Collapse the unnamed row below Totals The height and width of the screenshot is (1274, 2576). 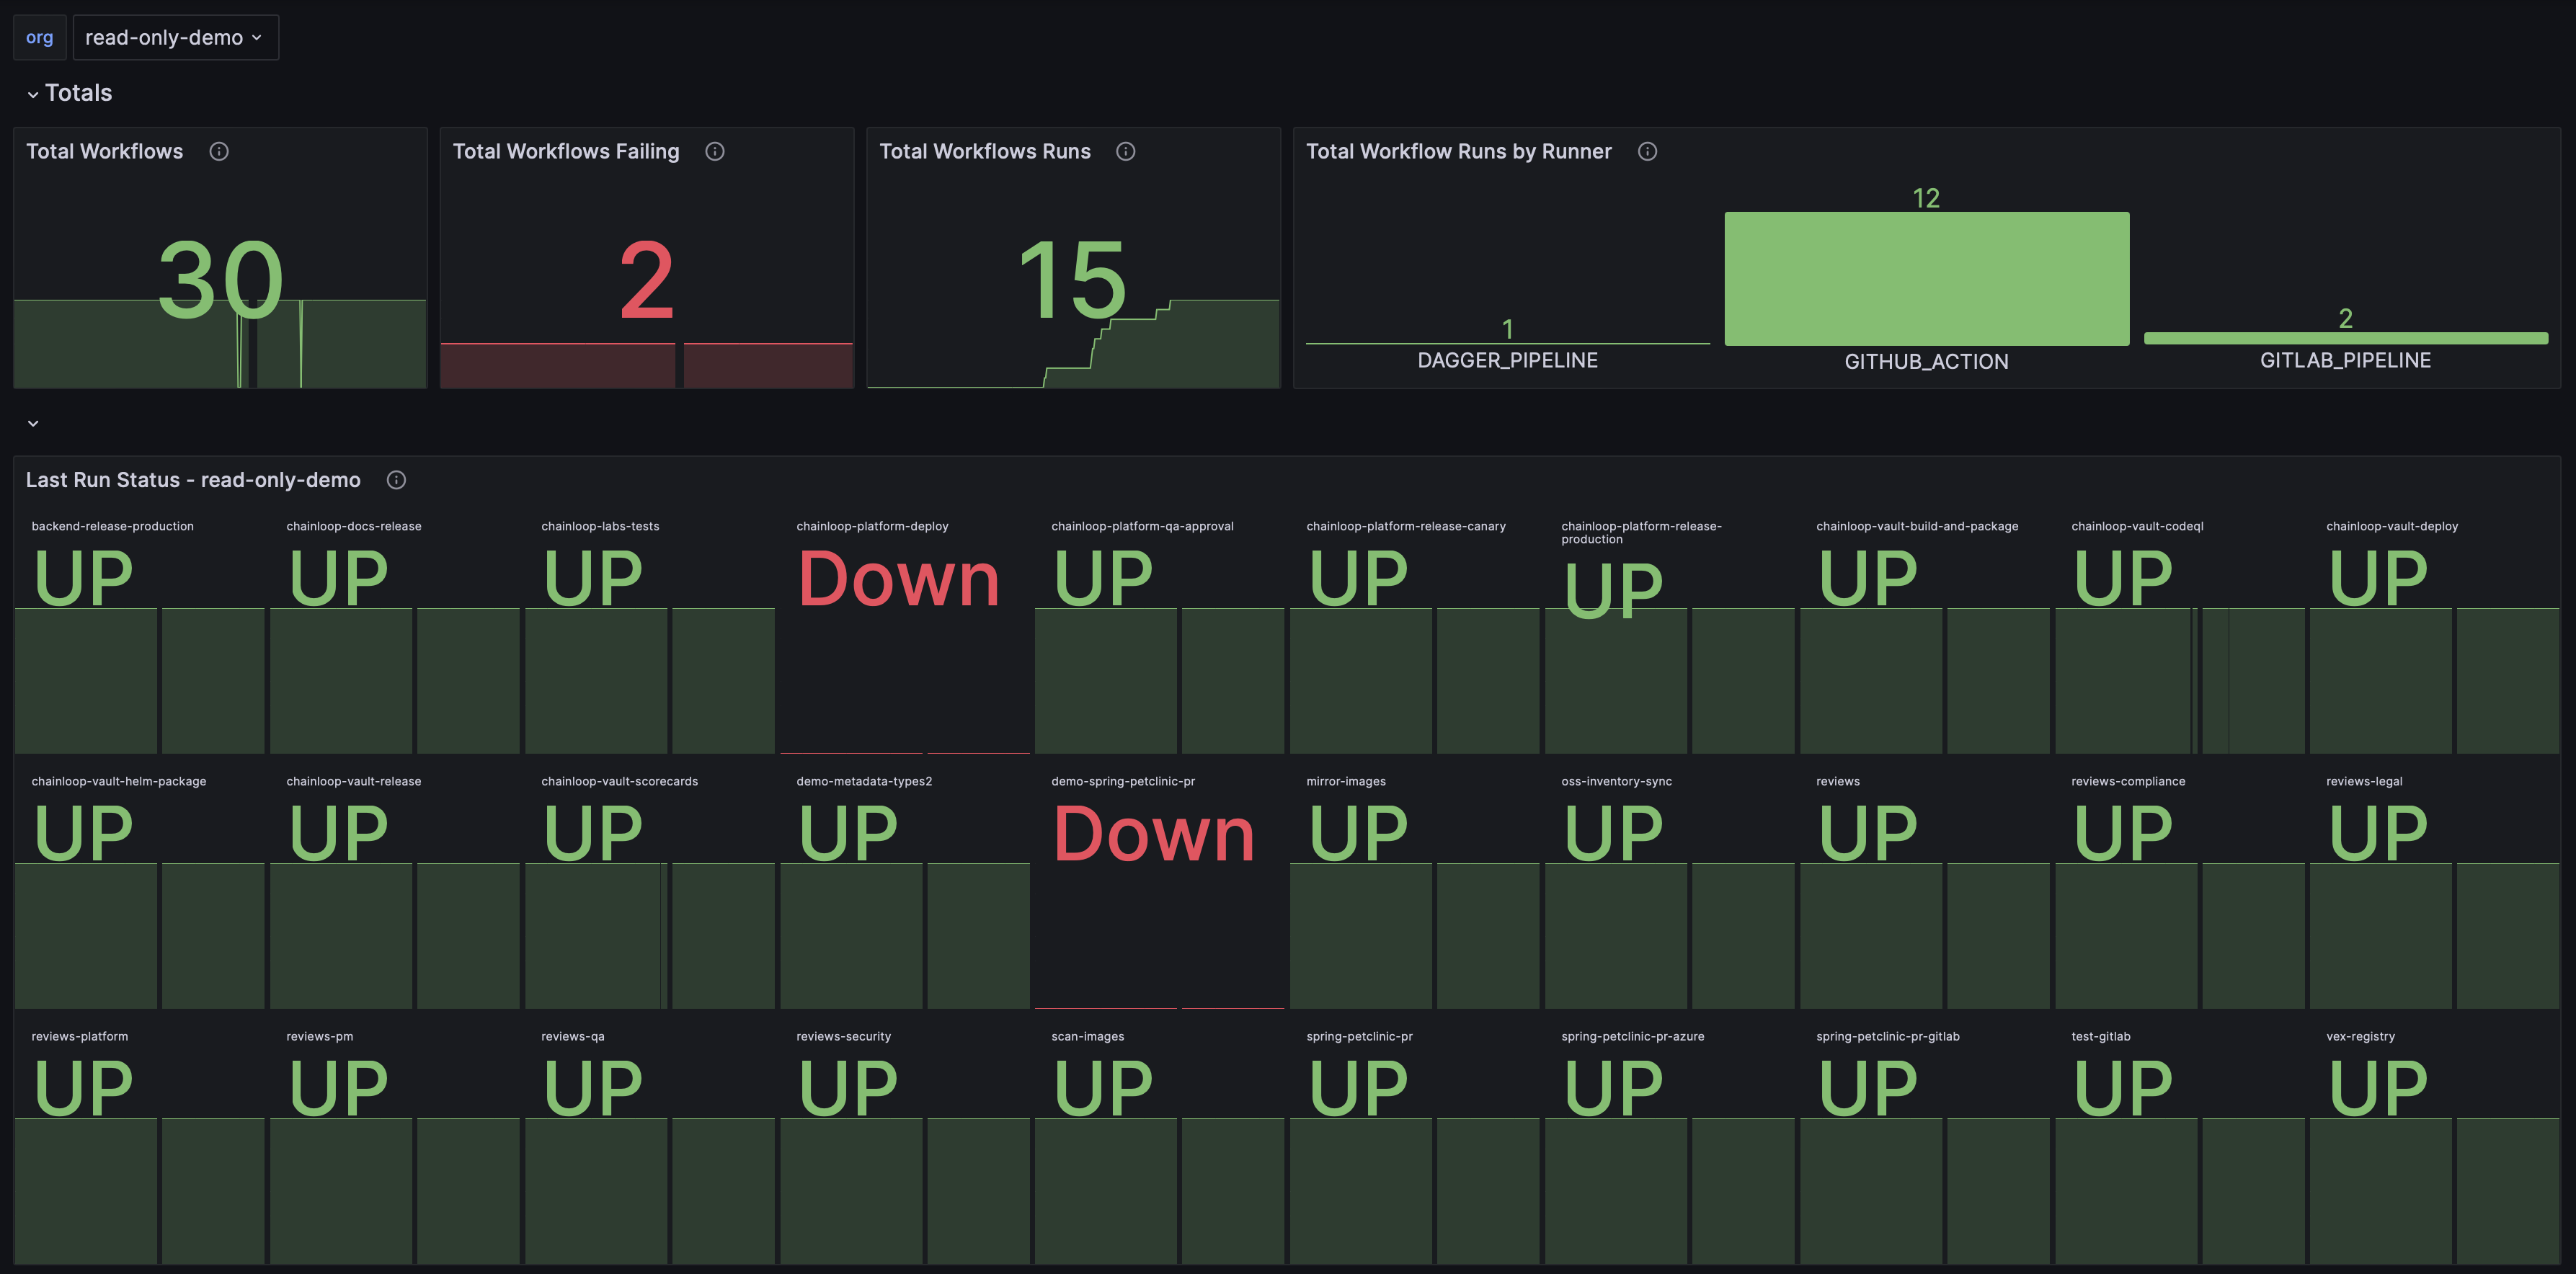33,423
